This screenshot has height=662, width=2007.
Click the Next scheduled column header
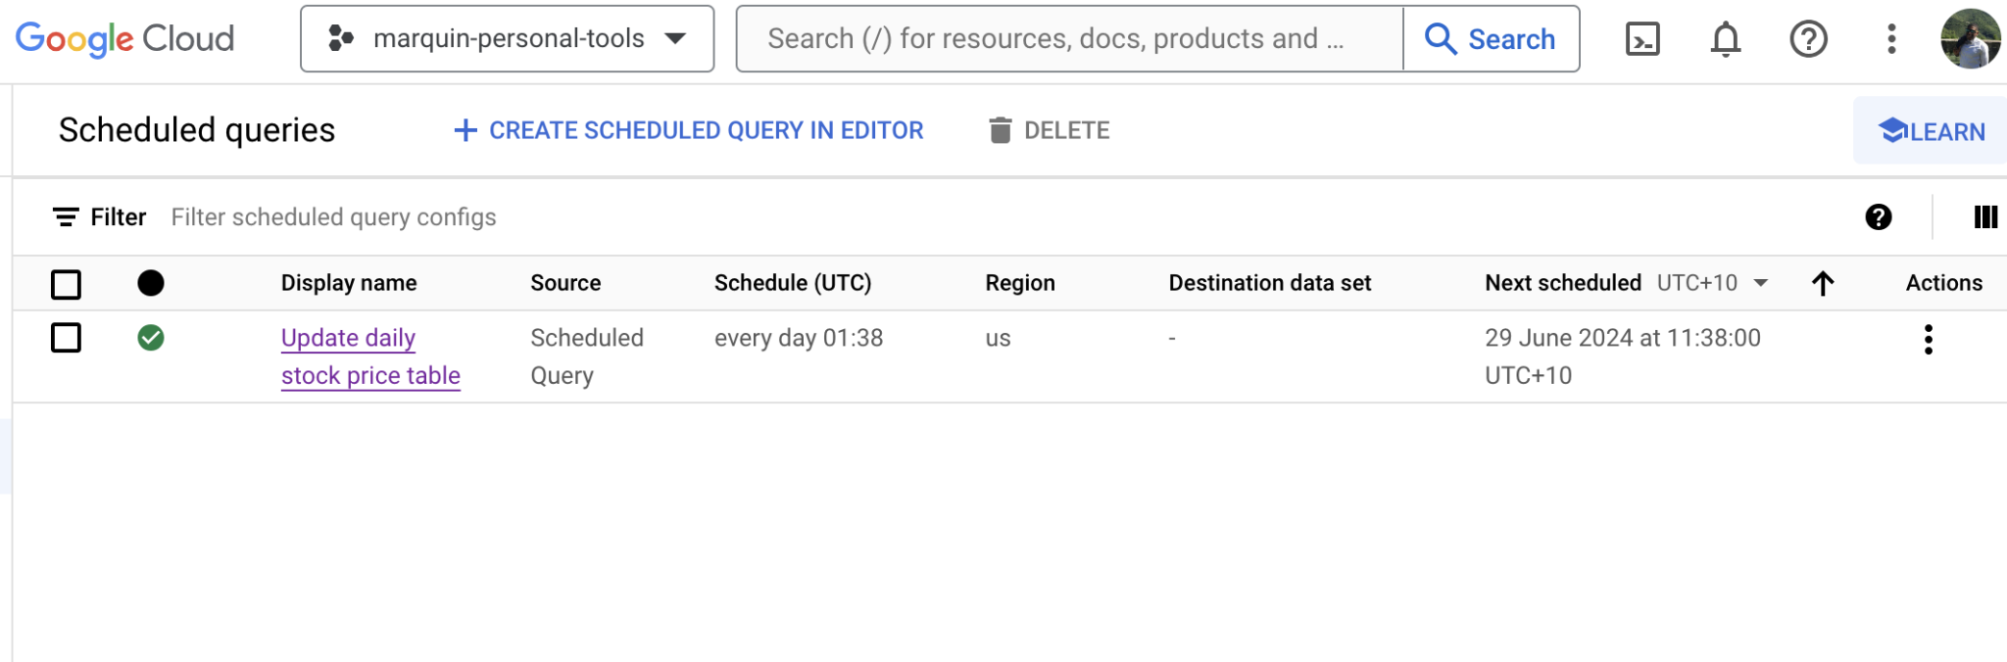pos(1562,283)
